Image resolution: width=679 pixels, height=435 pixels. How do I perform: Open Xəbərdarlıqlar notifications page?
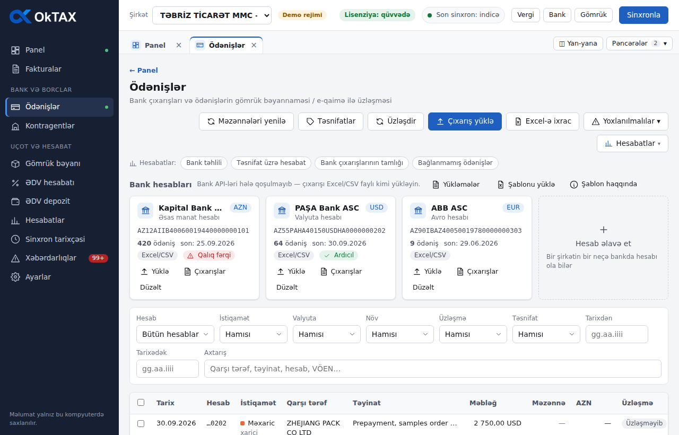point(59,258)
